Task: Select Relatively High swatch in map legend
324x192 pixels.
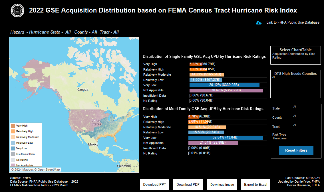Action: pyautogui.click(x=13, y=131)
